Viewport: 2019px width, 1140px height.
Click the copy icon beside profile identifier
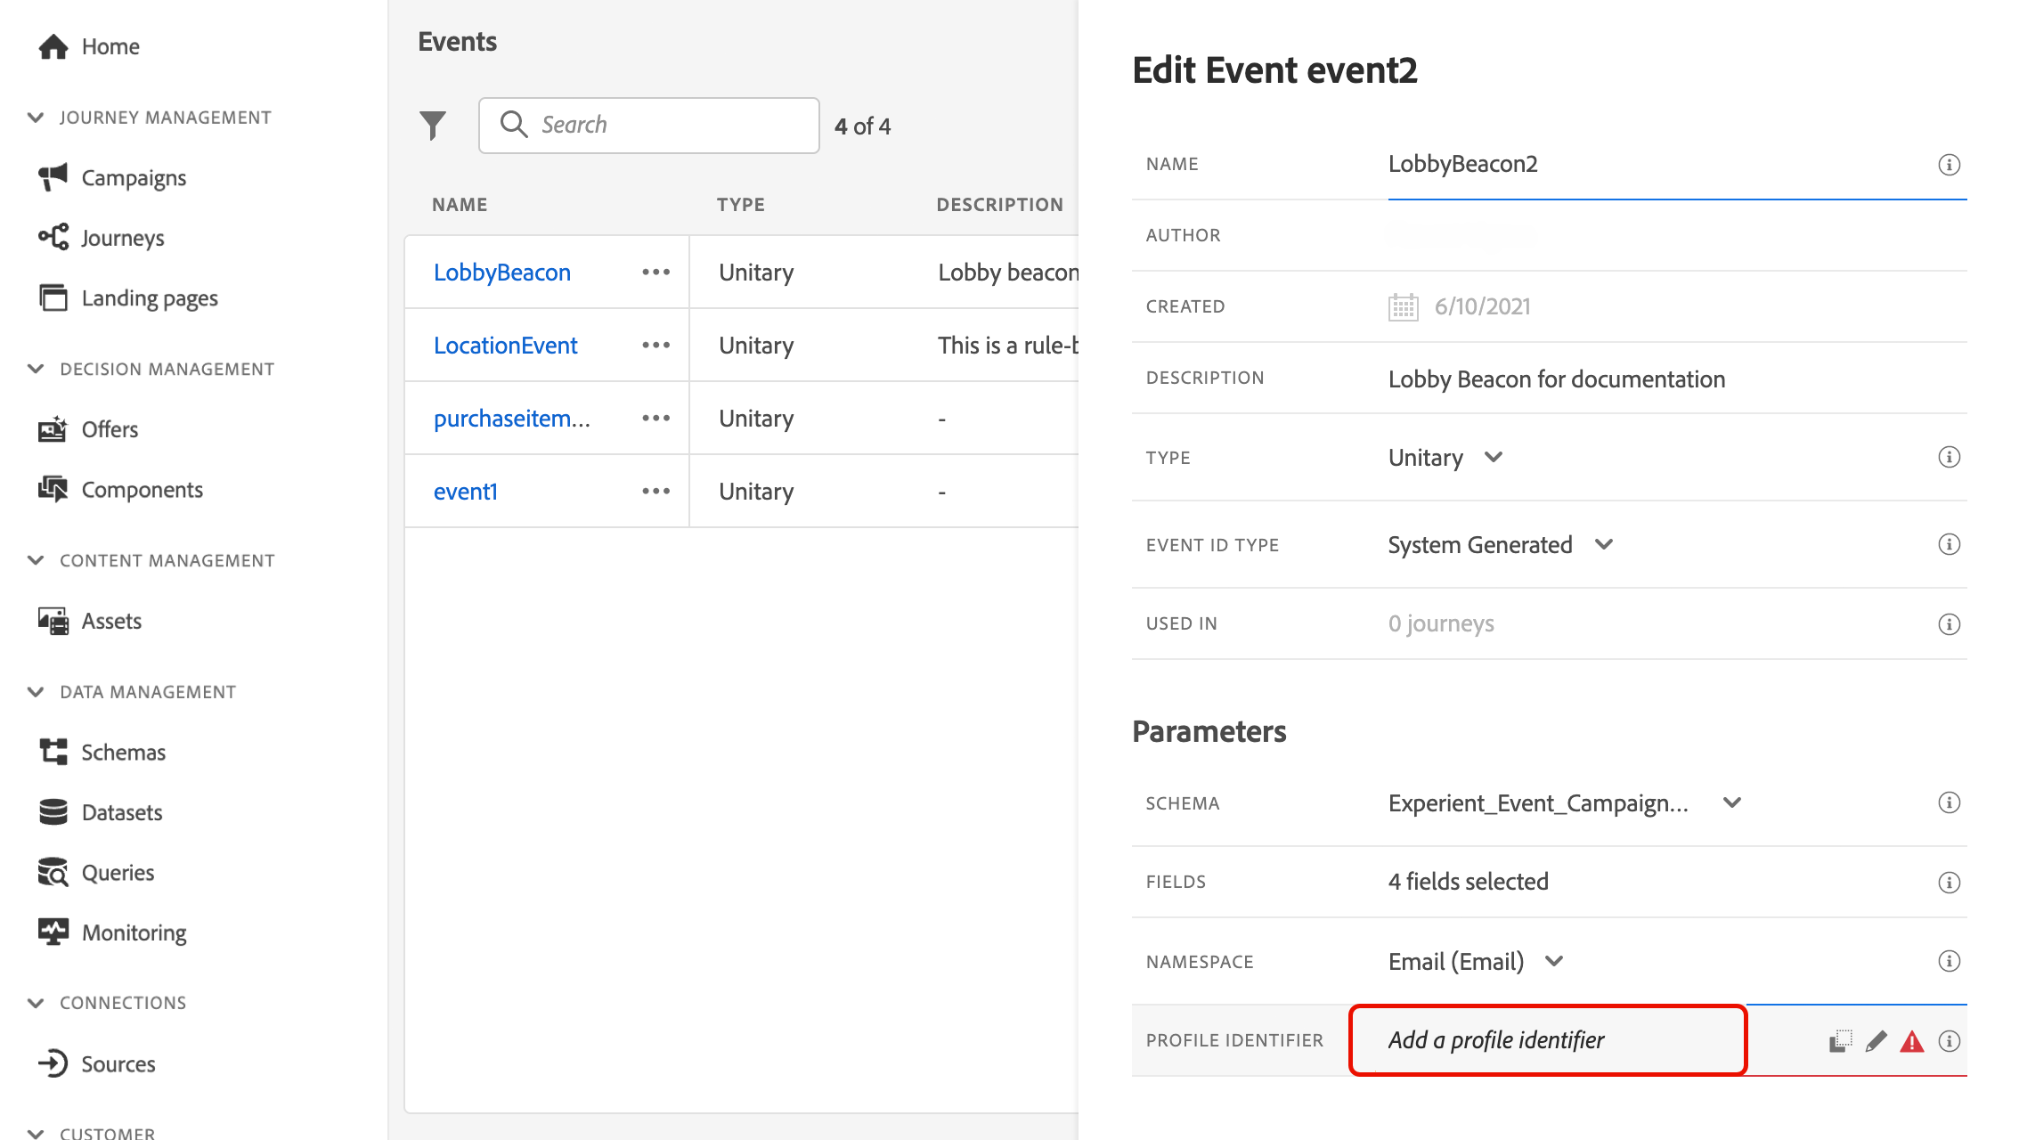point(1840,1040)
